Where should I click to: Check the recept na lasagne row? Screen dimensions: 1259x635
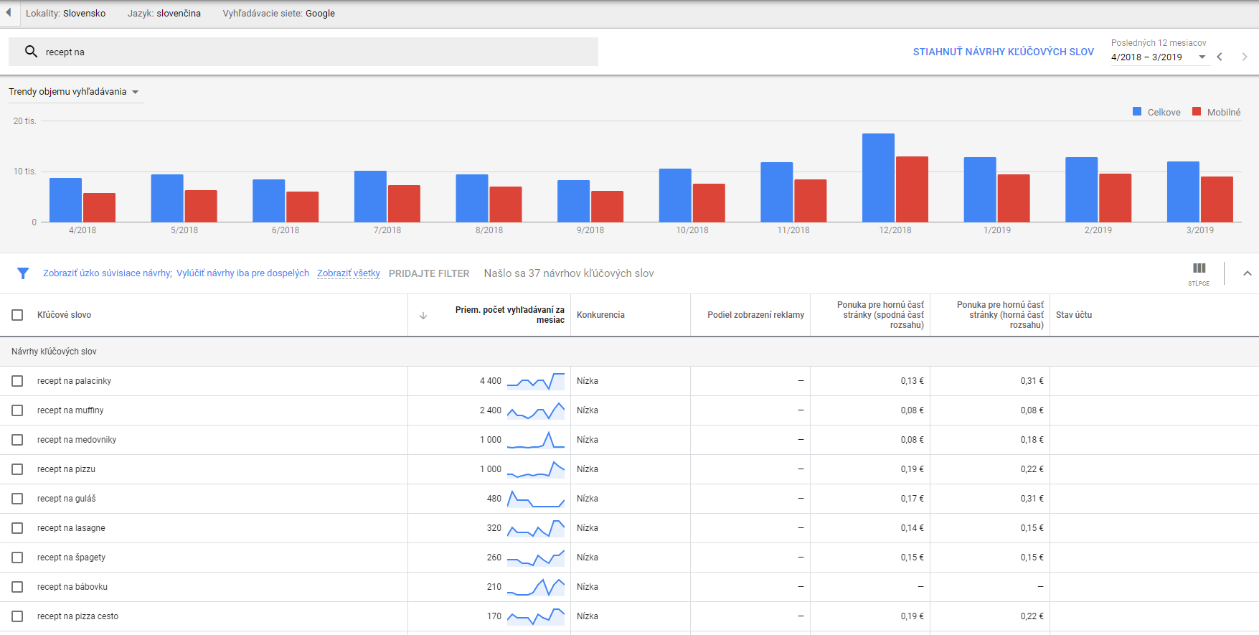17,528
